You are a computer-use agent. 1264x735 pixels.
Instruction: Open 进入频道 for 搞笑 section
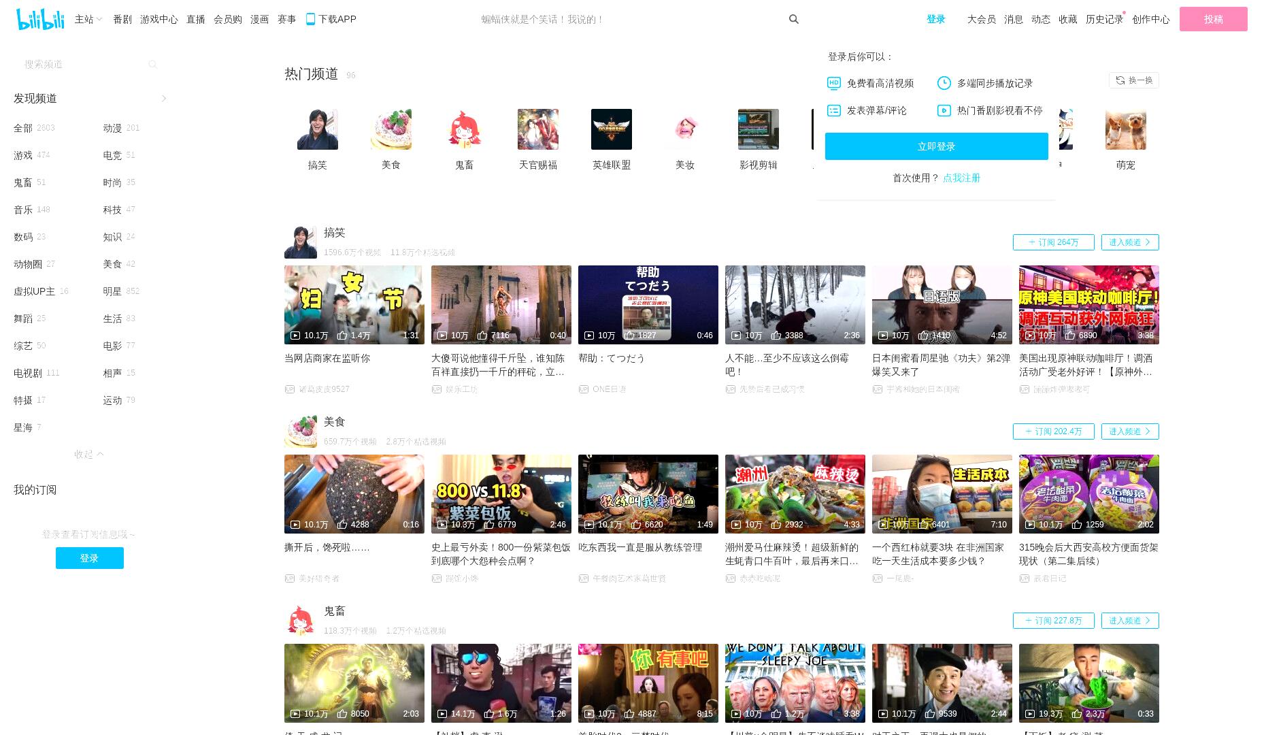pos(1130,242)
